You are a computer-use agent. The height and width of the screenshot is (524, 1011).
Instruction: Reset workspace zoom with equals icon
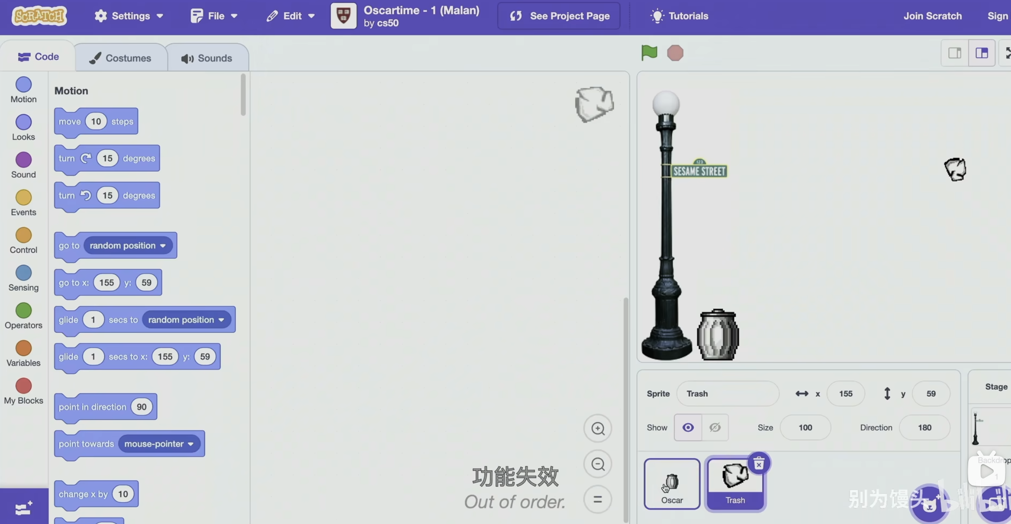[x=598, y=499]
